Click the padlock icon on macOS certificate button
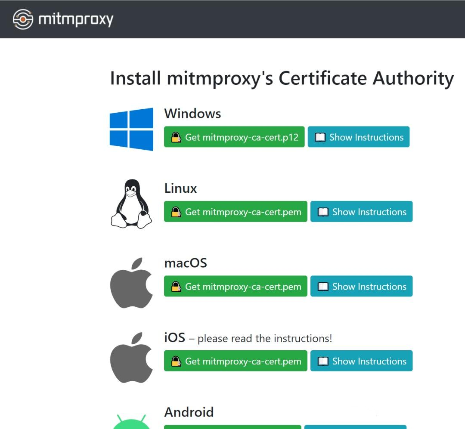465x429 pixels. (x=177, y=286)
